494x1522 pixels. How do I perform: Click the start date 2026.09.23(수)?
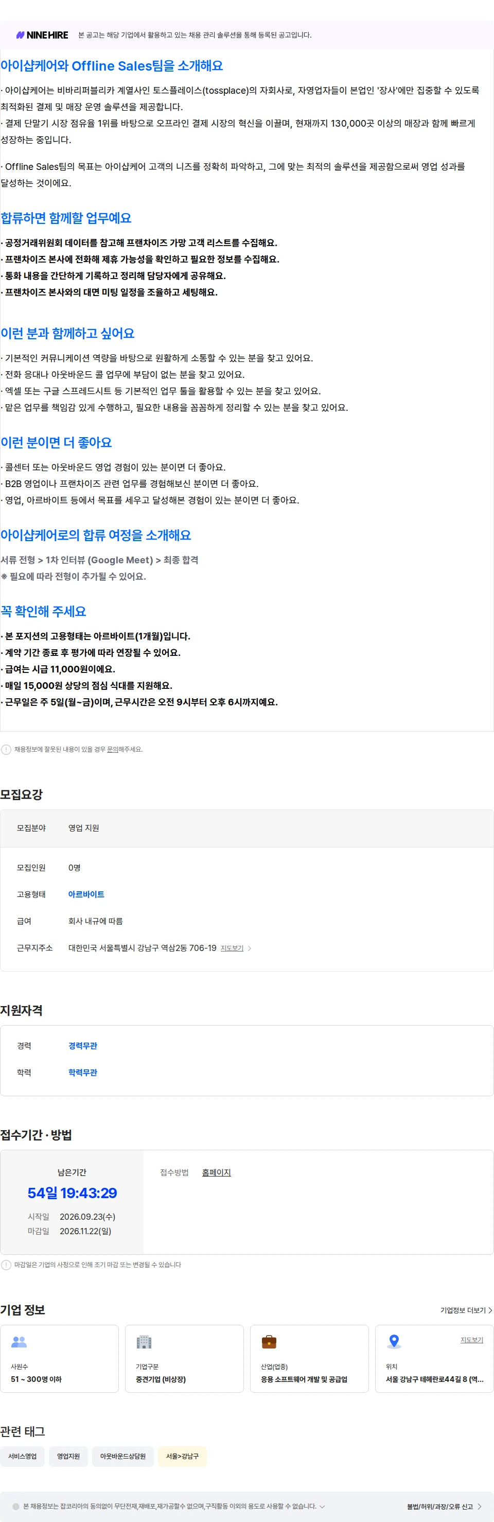pyautogui.click(x=87, y=1217)
